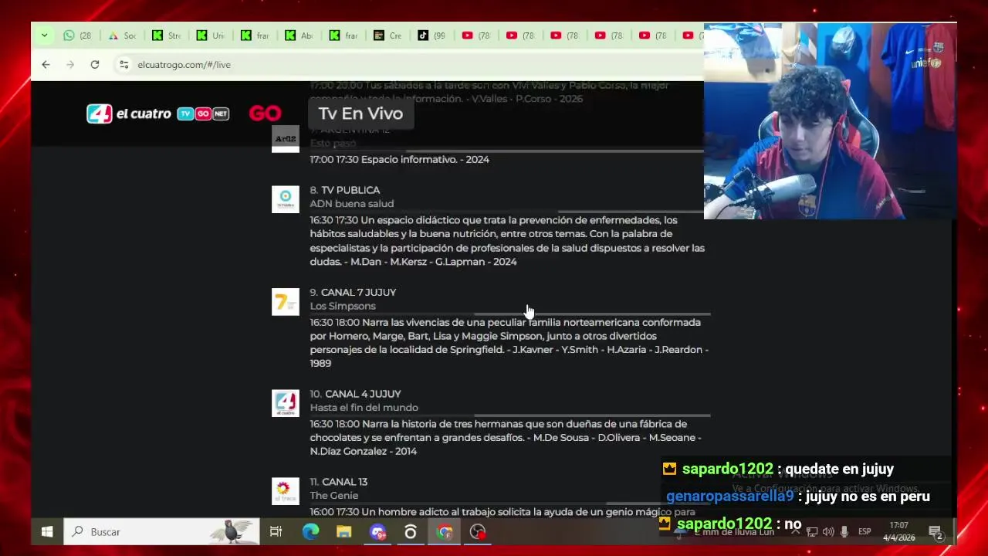988x556 pixels.
Task: Open site information icon beside the URL
Action: click(123, 65)
